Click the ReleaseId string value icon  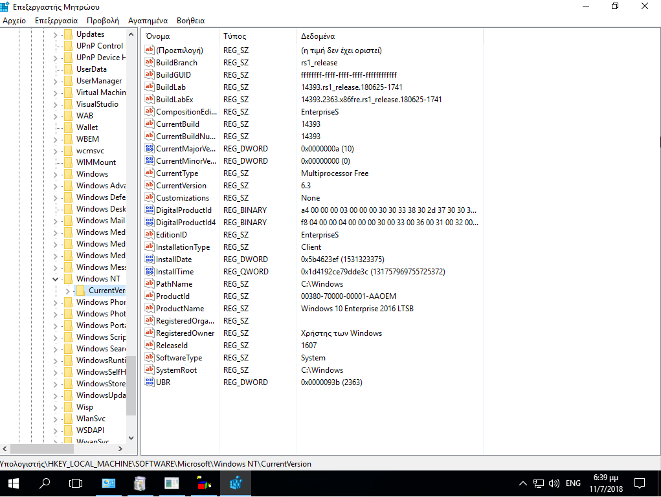[150, 345]
